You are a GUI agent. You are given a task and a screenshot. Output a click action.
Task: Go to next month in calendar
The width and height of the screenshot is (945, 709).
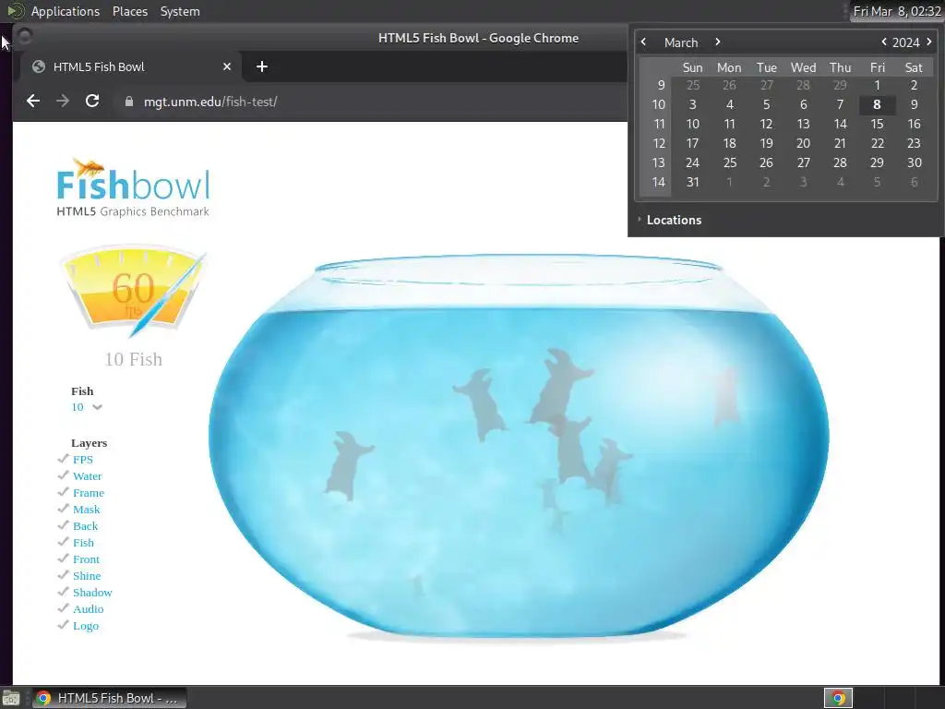[x=717, y=42]
